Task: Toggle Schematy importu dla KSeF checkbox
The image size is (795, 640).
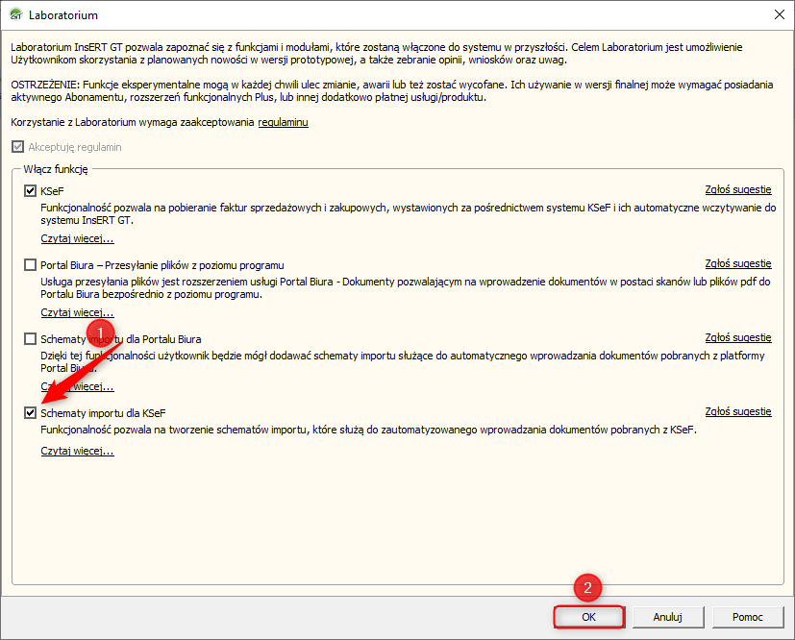Action: pos(31,413)
